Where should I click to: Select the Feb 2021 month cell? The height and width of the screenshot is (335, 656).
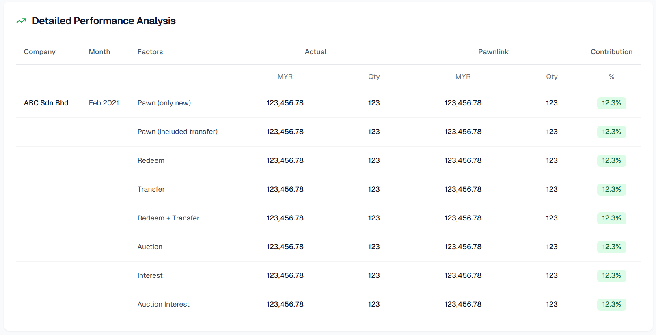click(x=104, y=103)
